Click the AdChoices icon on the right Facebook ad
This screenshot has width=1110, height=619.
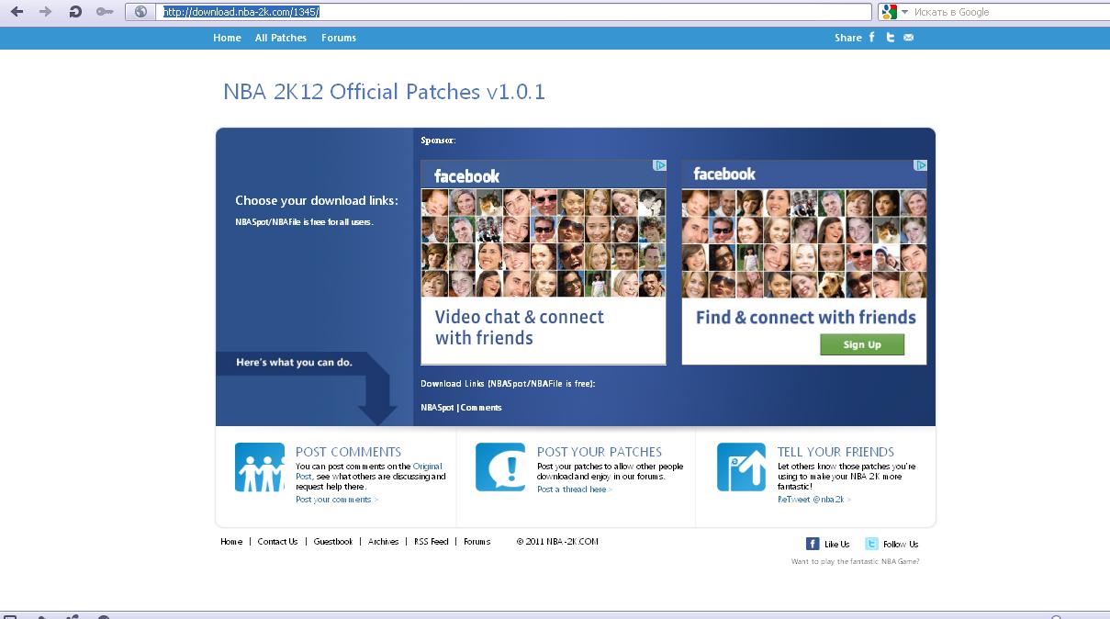pyautogui.click(x=920, y=165)
